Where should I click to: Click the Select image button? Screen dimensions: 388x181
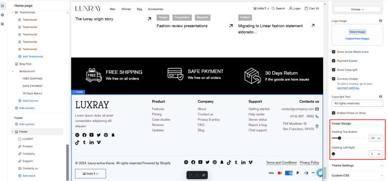point(357,32)
